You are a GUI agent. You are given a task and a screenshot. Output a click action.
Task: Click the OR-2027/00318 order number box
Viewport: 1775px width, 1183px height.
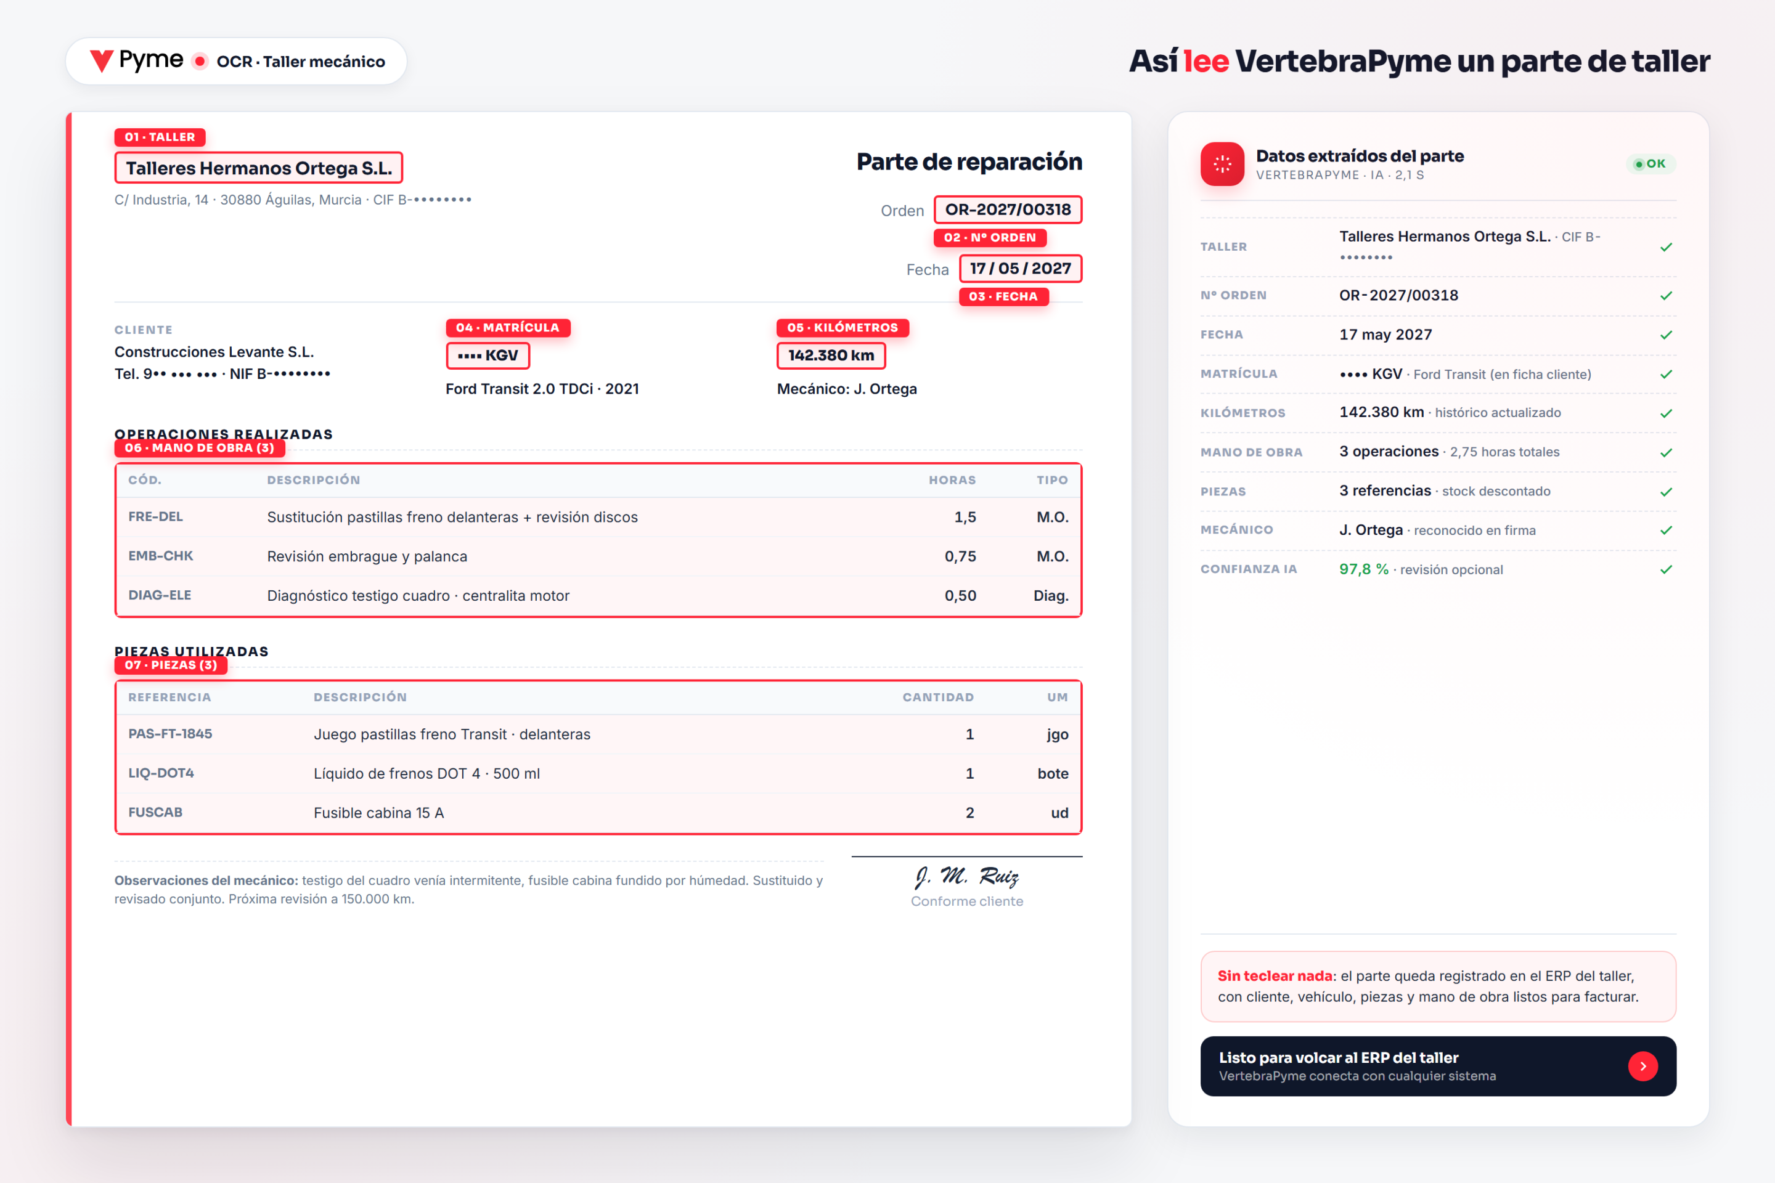pos(1008,209)
